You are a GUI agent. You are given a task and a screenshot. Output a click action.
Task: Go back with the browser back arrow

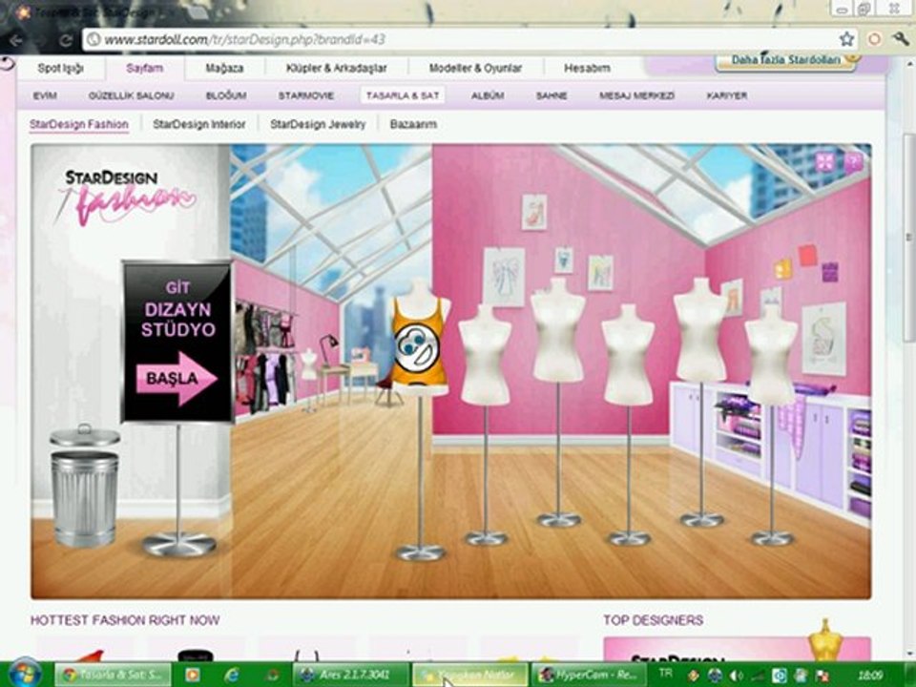[x=16, y=40]
